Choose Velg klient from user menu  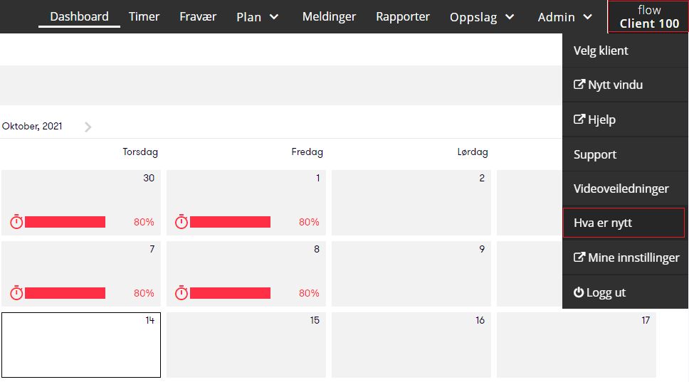[625, 51]
